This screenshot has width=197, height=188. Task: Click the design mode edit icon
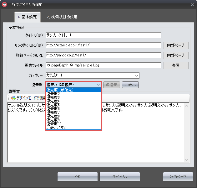13,98
